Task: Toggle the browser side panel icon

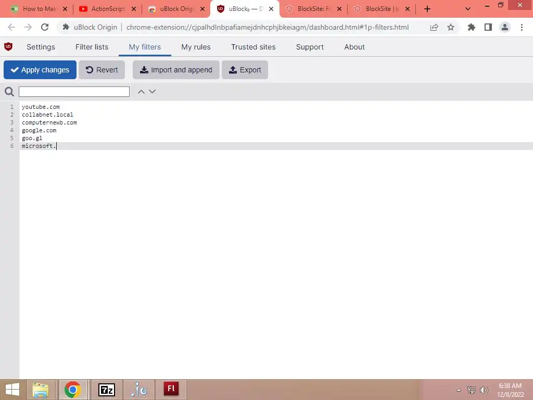Action: click(x=488, y=27)
